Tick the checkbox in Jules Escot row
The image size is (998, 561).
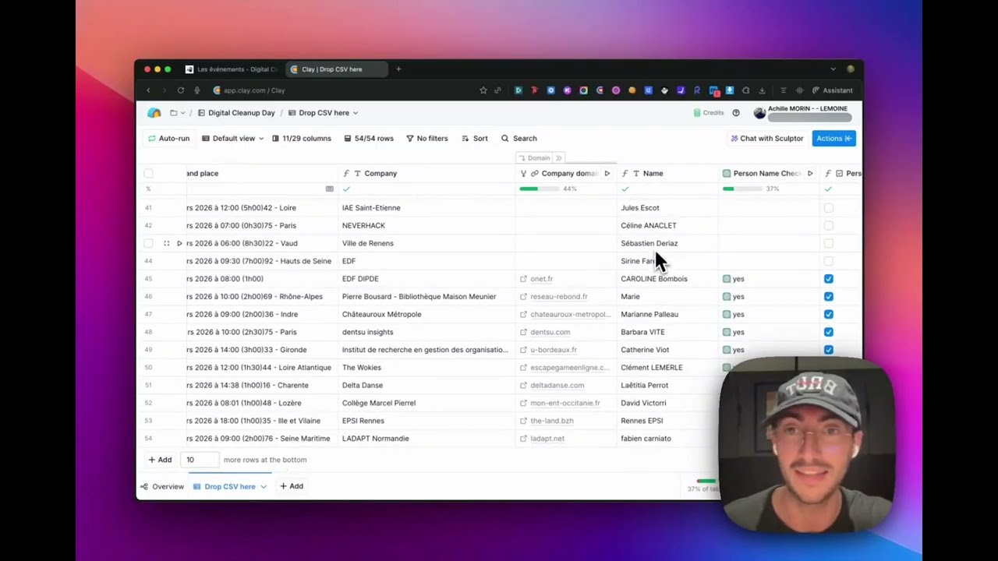829,208
